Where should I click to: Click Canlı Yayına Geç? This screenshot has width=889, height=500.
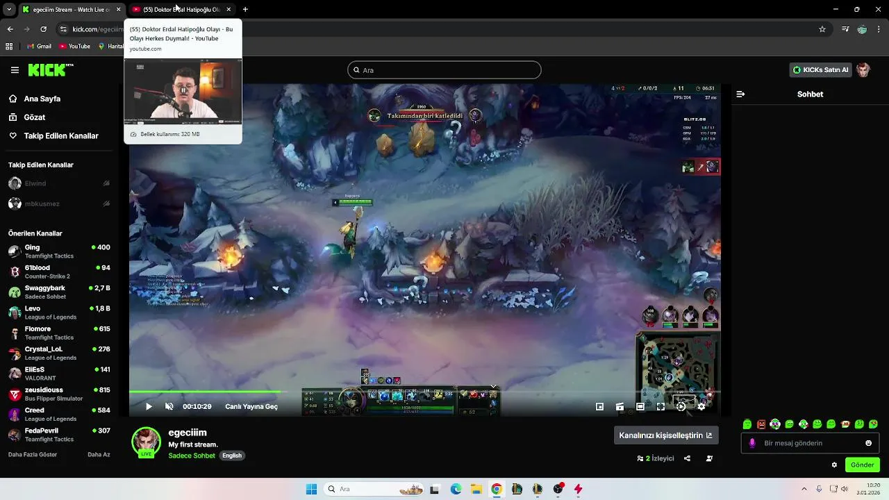click(x=251, y=407)
